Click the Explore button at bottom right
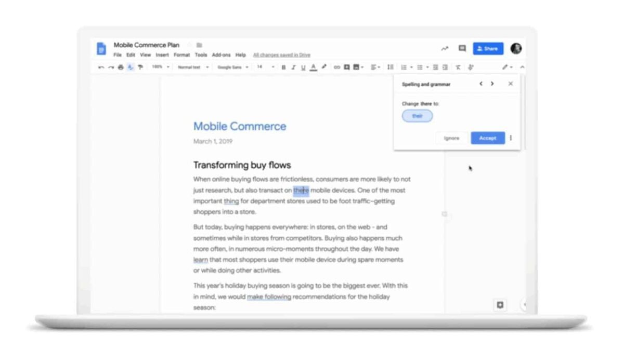The width and height of the screenshot is (624, 351). [500, 305]
